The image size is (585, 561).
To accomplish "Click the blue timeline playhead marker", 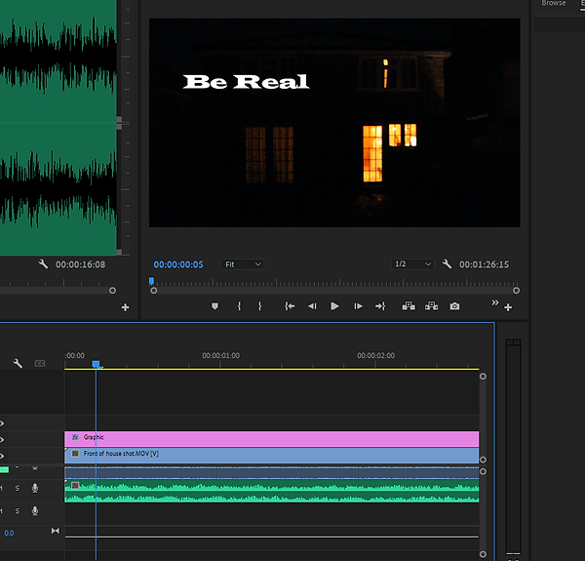I will click(x=96, y=364).
